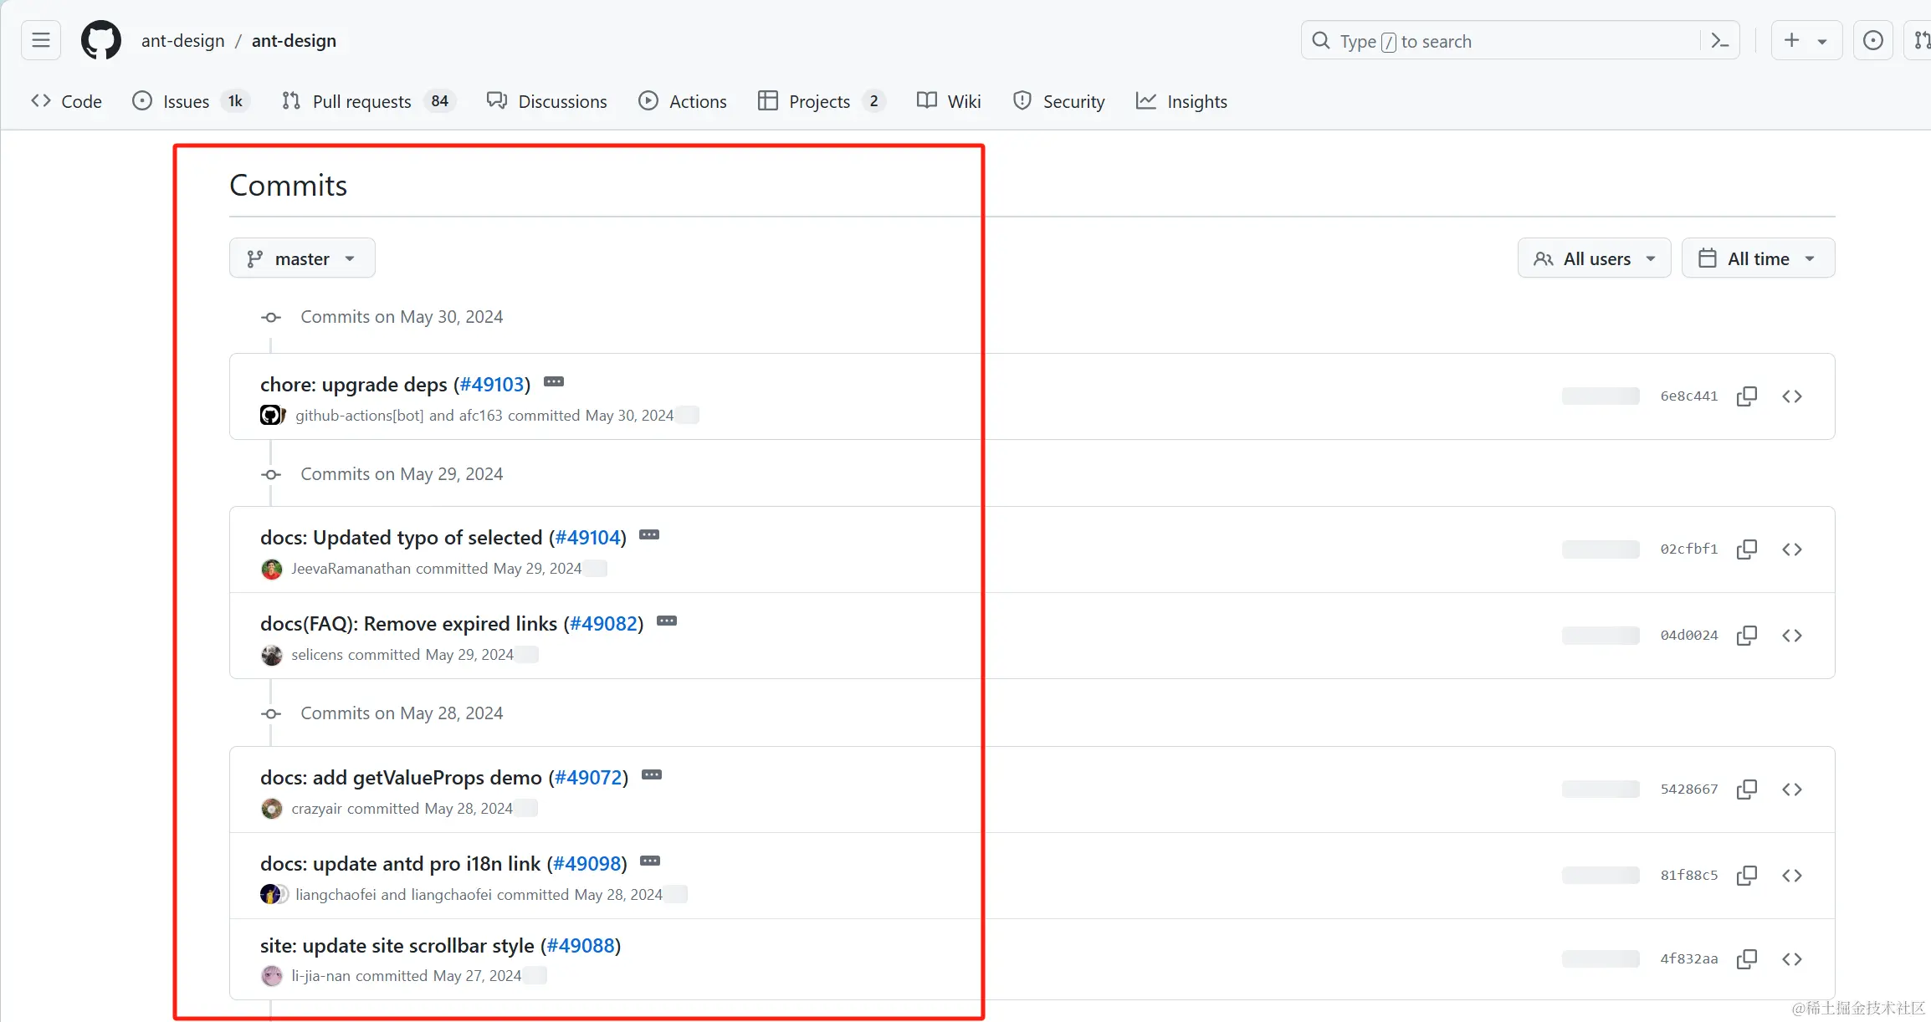Open the All users filter dropdown
This screenshot has height=1022, width=1931.
pyautogui.click(x=1594, y=258)
